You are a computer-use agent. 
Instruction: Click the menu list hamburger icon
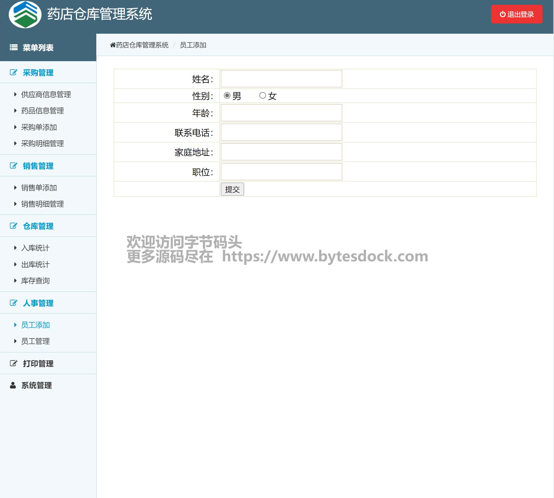14,48
